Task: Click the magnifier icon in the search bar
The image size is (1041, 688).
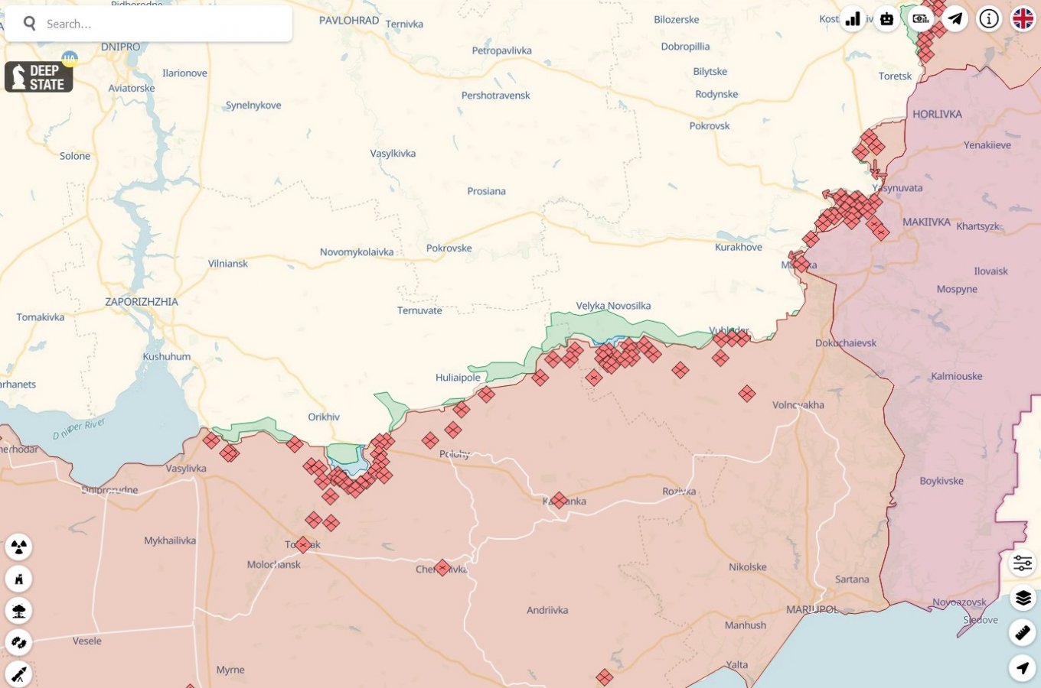Action: point(29,23)
